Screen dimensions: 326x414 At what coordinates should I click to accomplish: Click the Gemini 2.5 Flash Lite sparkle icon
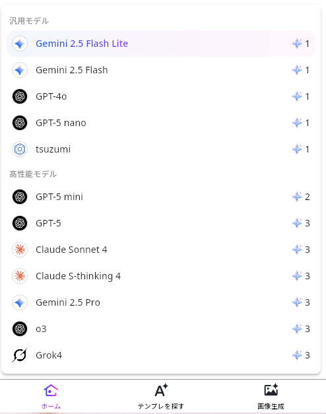click(20, 44)
